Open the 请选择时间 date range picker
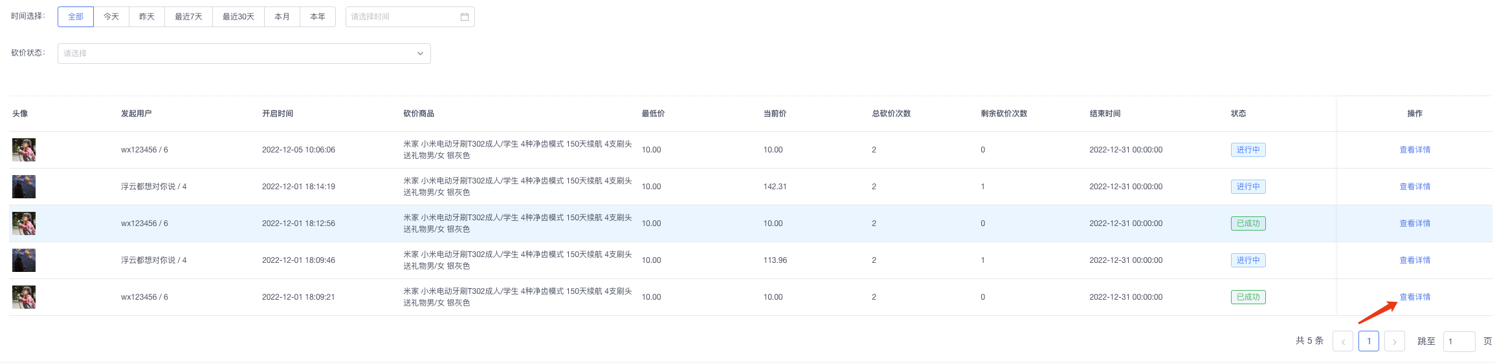This screenshot has height=363, width=1495. click(x=403, y=17)
